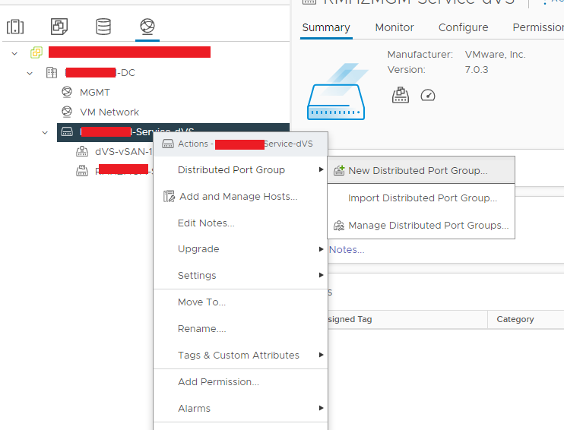The image size is (564, 430).
Task: Select Move To... in the context menu
Action: (x=240, y=302)
